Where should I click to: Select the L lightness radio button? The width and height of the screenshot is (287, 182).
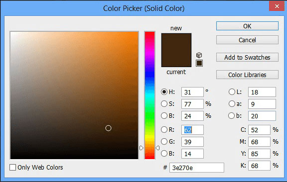232,91
